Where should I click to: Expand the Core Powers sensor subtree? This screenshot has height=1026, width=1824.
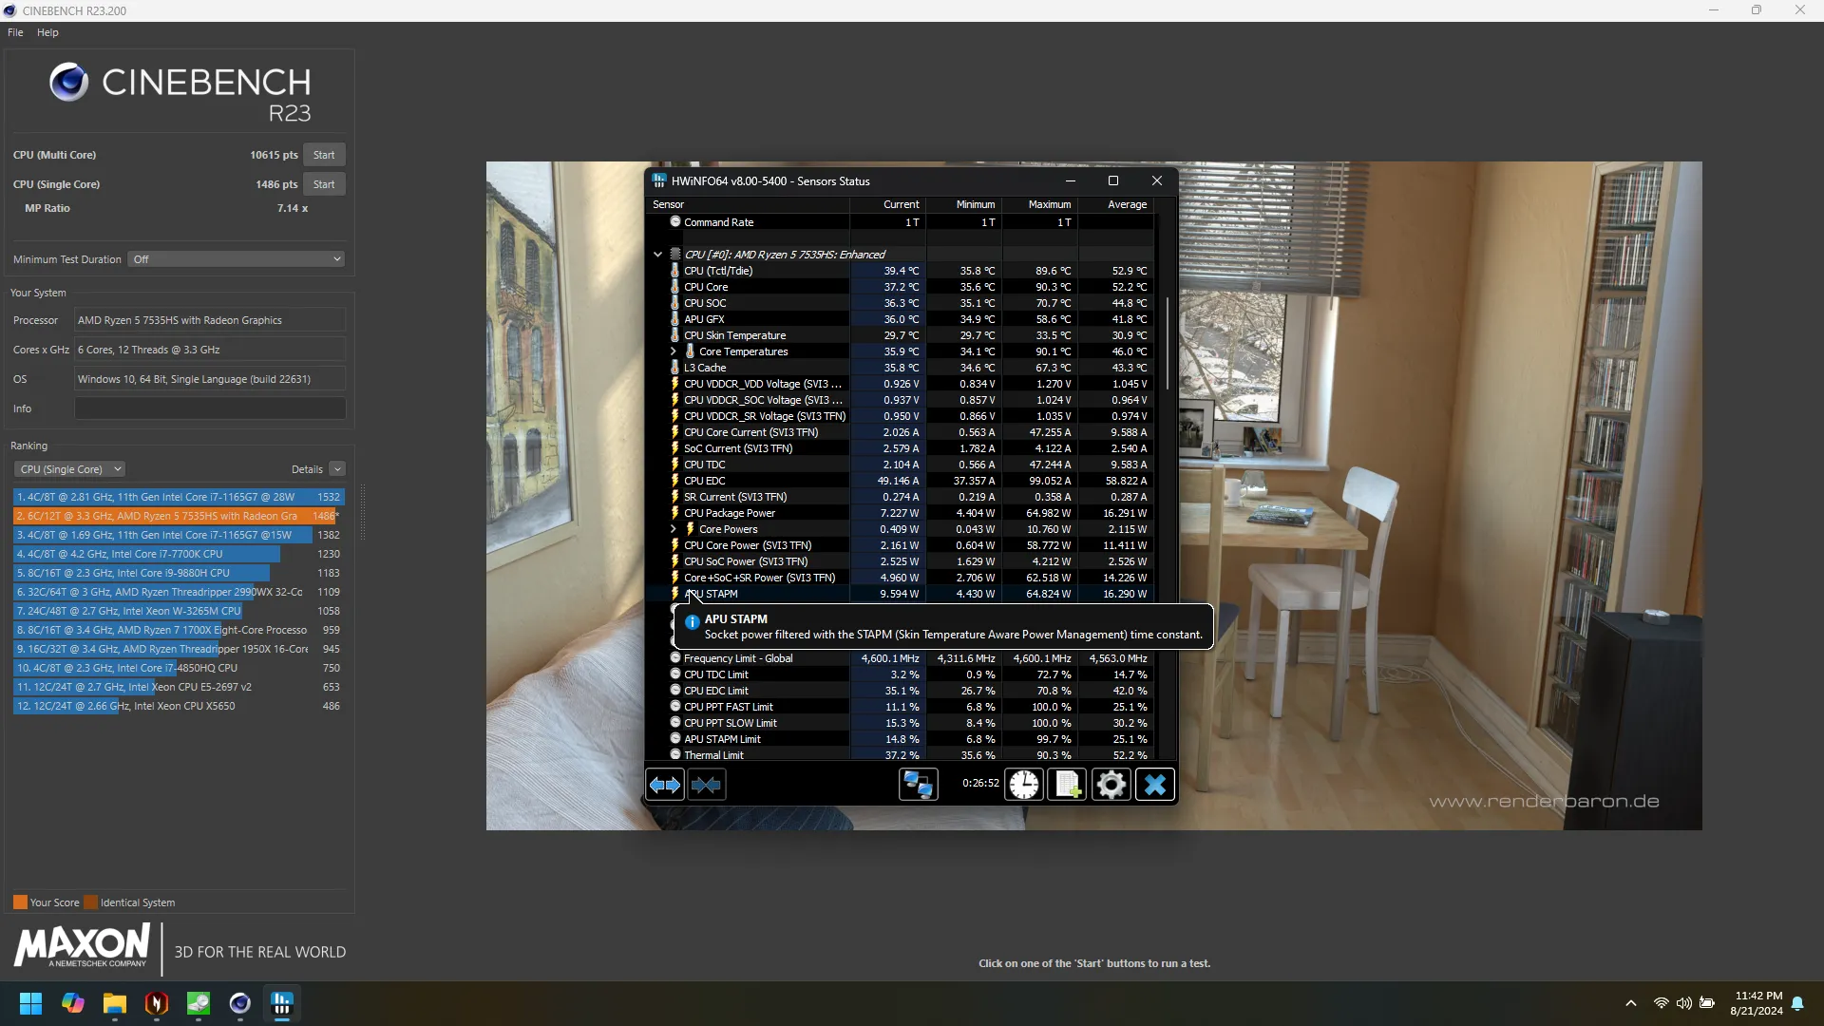[674, 529]
